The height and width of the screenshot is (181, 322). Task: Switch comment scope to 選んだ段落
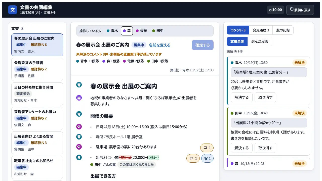coord(260,41)
